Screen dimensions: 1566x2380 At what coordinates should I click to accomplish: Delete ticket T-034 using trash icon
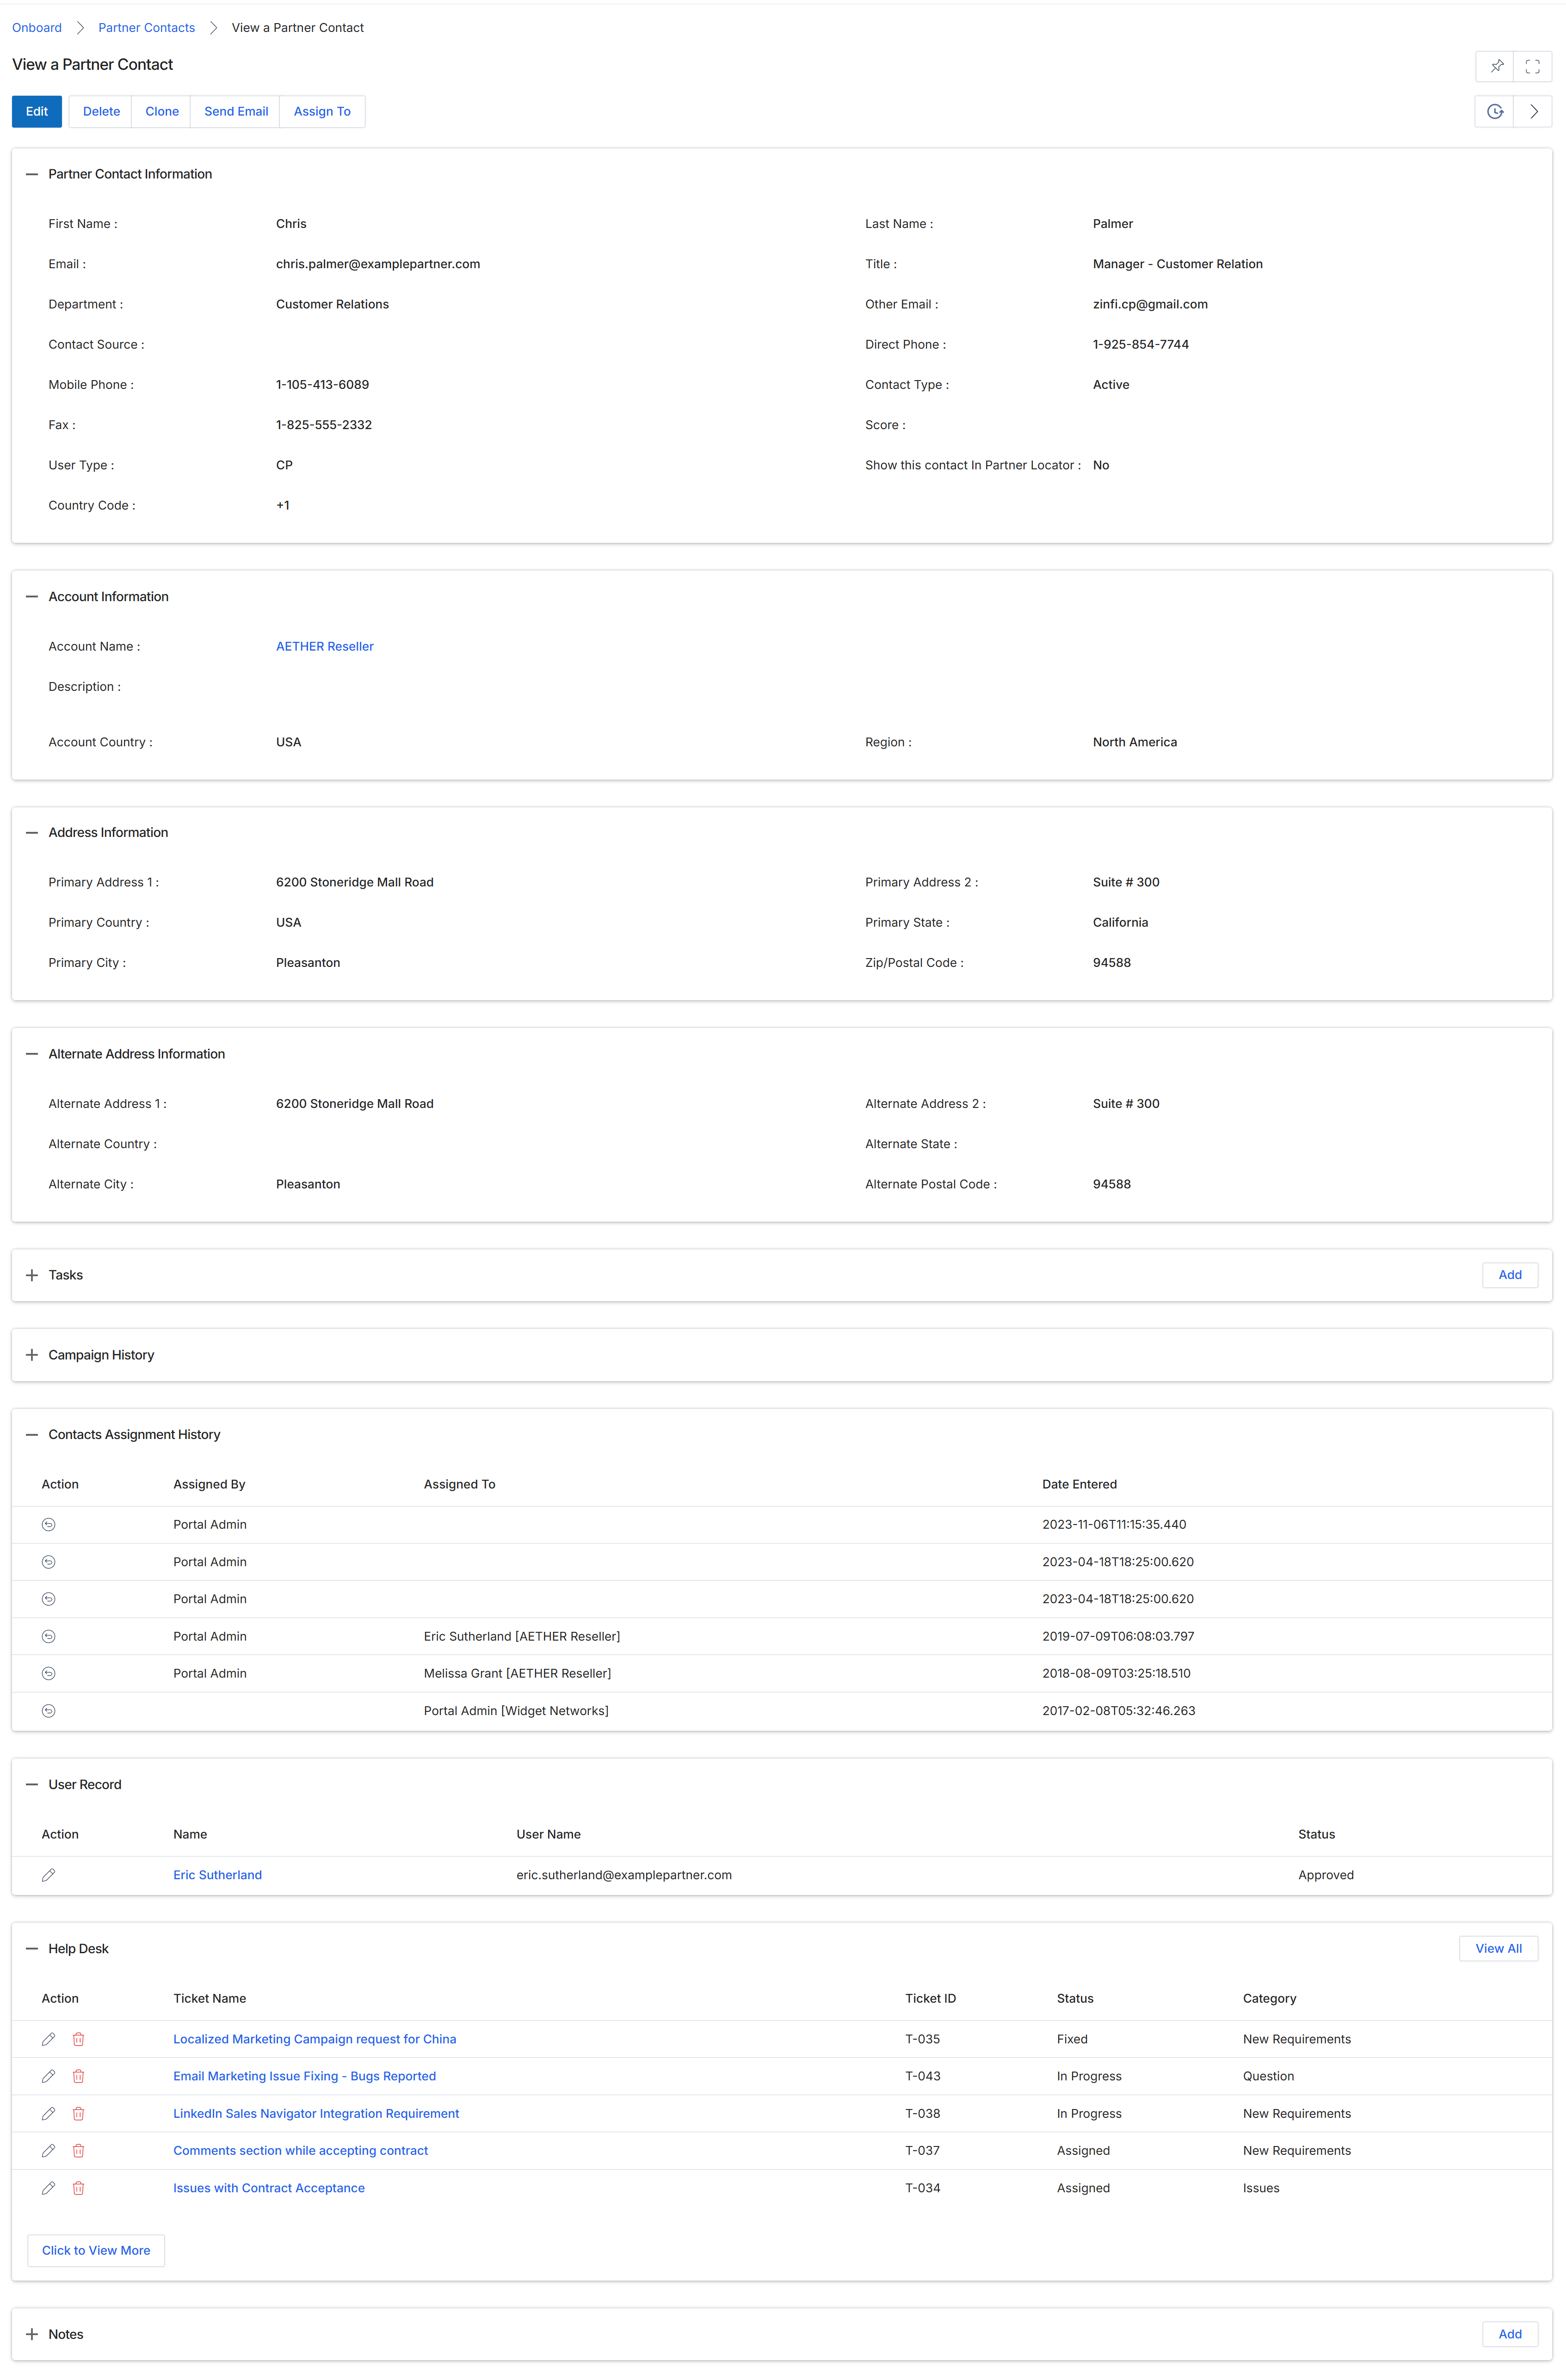(78, 2188)
